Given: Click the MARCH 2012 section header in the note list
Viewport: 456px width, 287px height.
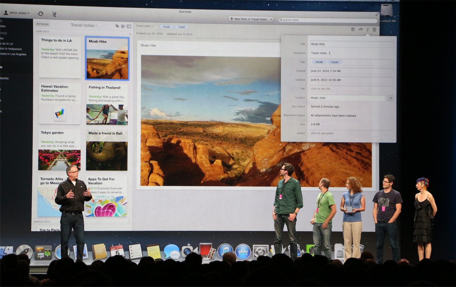Looking at the screenshot, I should coord(42,222).
